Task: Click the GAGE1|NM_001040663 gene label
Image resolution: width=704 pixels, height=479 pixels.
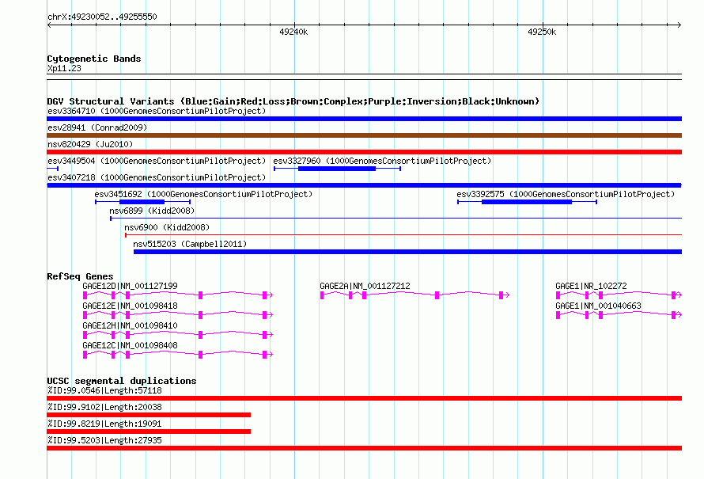Action: pyautogui.click(x=599, y=306)
